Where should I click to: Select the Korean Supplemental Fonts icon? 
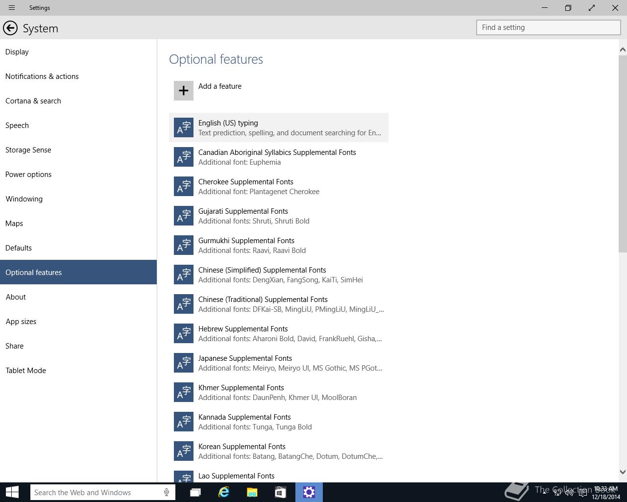(x=184, y=451)
